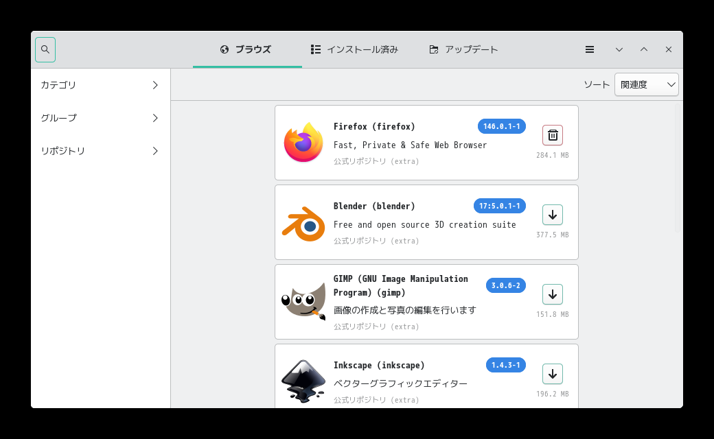Open the 関連度 sort dropdown
This screenshot has height=439, width=714.
[x=646, y=84]
